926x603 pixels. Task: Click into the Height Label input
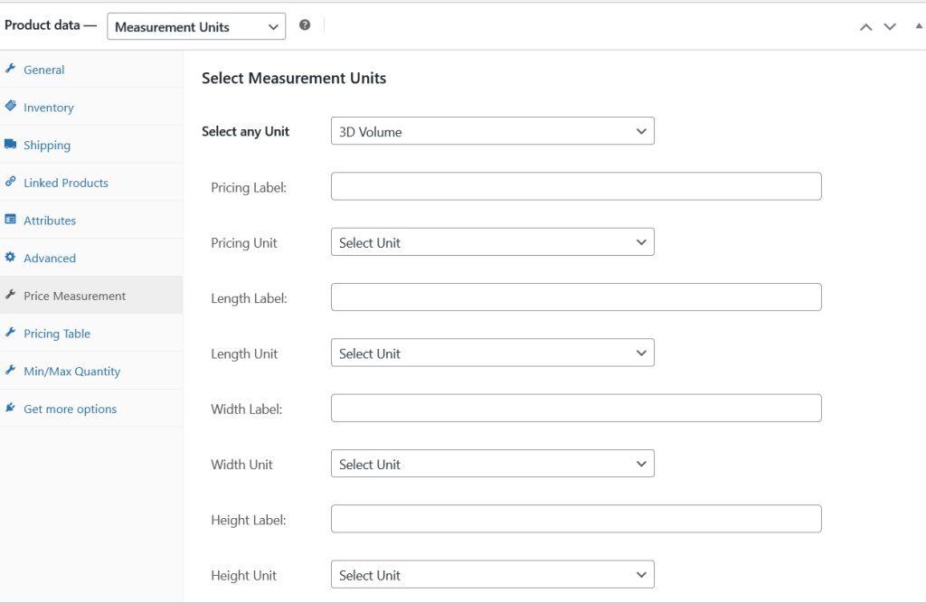576,519
